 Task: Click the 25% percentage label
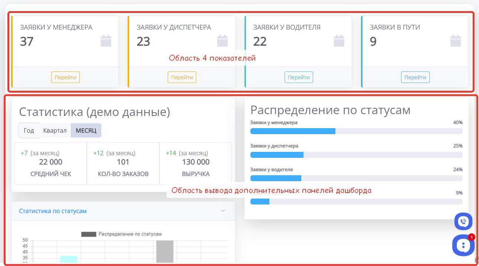point(458,146)
